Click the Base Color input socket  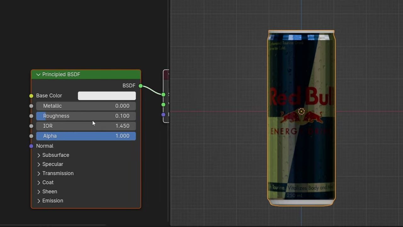[31, 96]
